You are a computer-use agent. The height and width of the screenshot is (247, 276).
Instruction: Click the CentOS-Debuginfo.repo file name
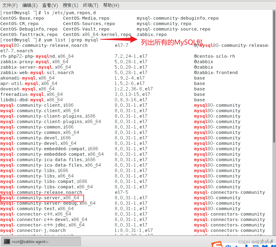[29, 29]
